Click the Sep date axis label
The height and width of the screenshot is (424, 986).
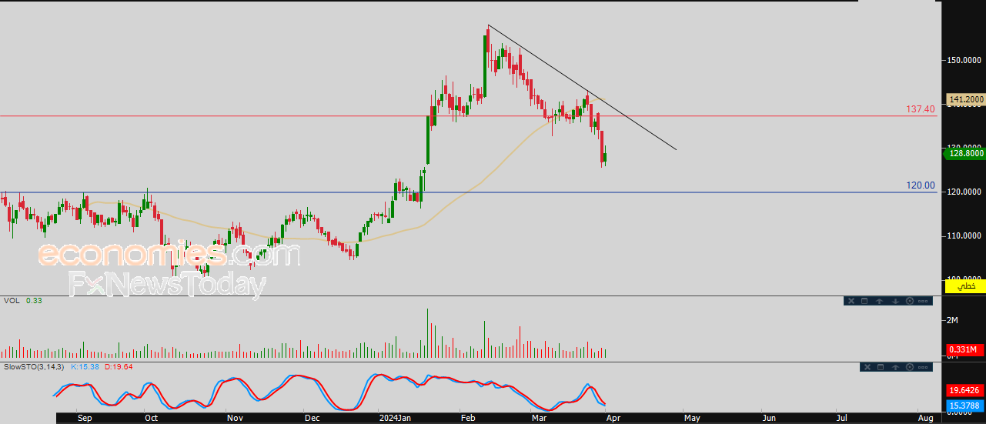85,418
